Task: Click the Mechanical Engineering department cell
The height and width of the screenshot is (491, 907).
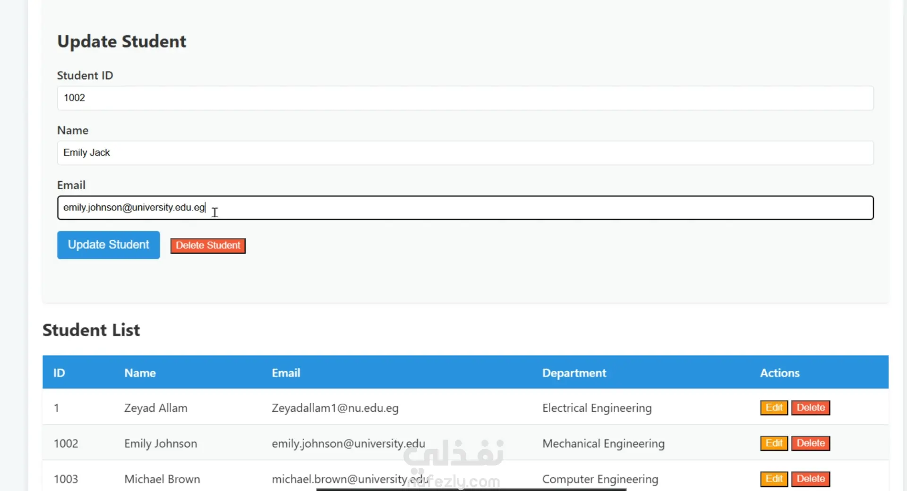Action: coord(603,443)
